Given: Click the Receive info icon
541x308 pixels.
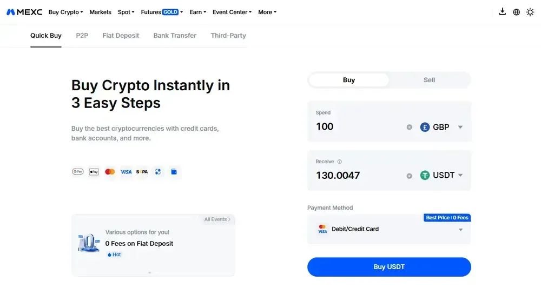Looking at the screenshot, I should [x=340, y=162].
